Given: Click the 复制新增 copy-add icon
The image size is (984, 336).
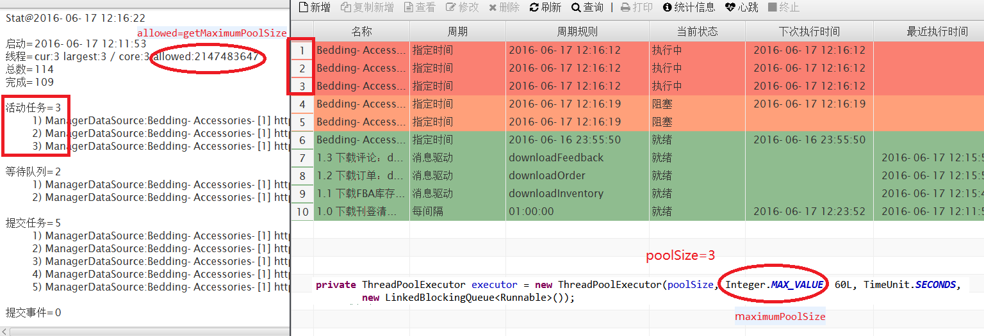Looking at the screenshot, I should click(347, 8).
